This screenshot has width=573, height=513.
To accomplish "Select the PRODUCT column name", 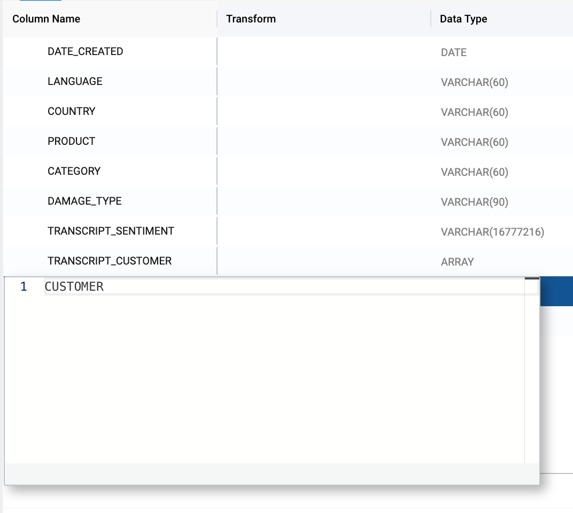I will [x=72, y=142].
